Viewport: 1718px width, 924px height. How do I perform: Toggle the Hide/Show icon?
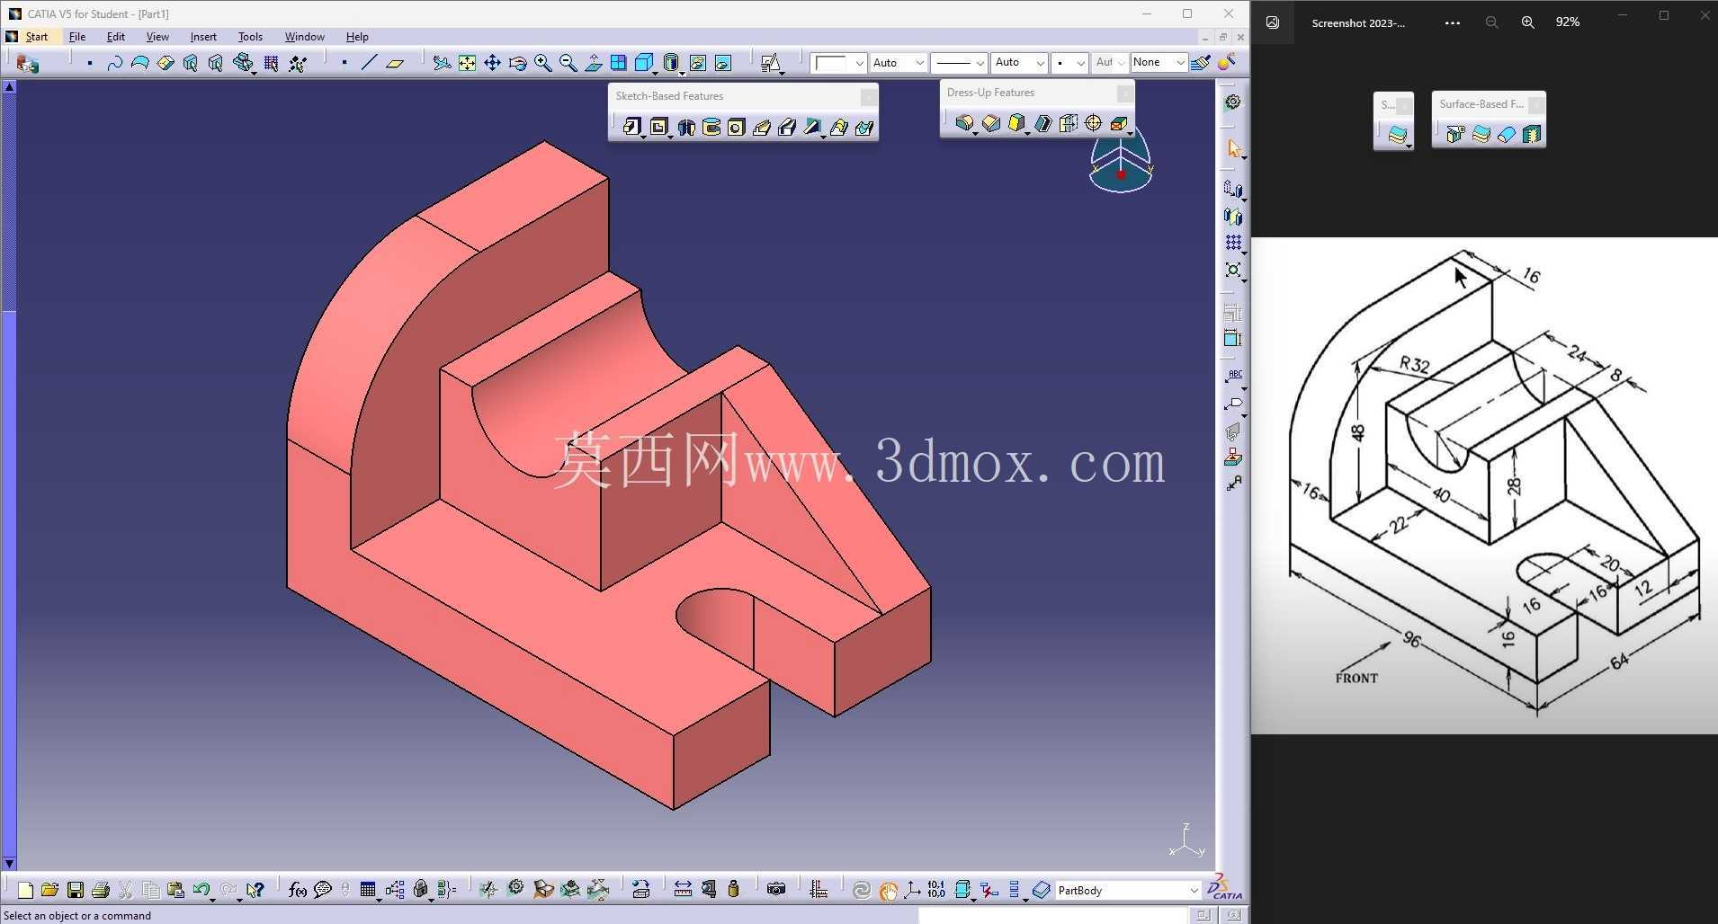697,63
